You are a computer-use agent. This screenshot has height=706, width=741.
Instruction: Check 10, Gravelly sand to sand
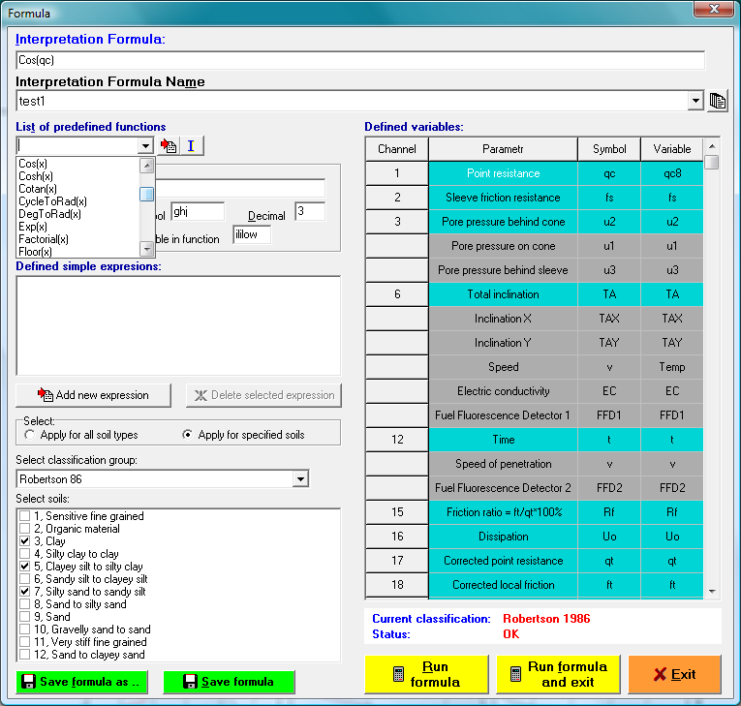[24, 629]
